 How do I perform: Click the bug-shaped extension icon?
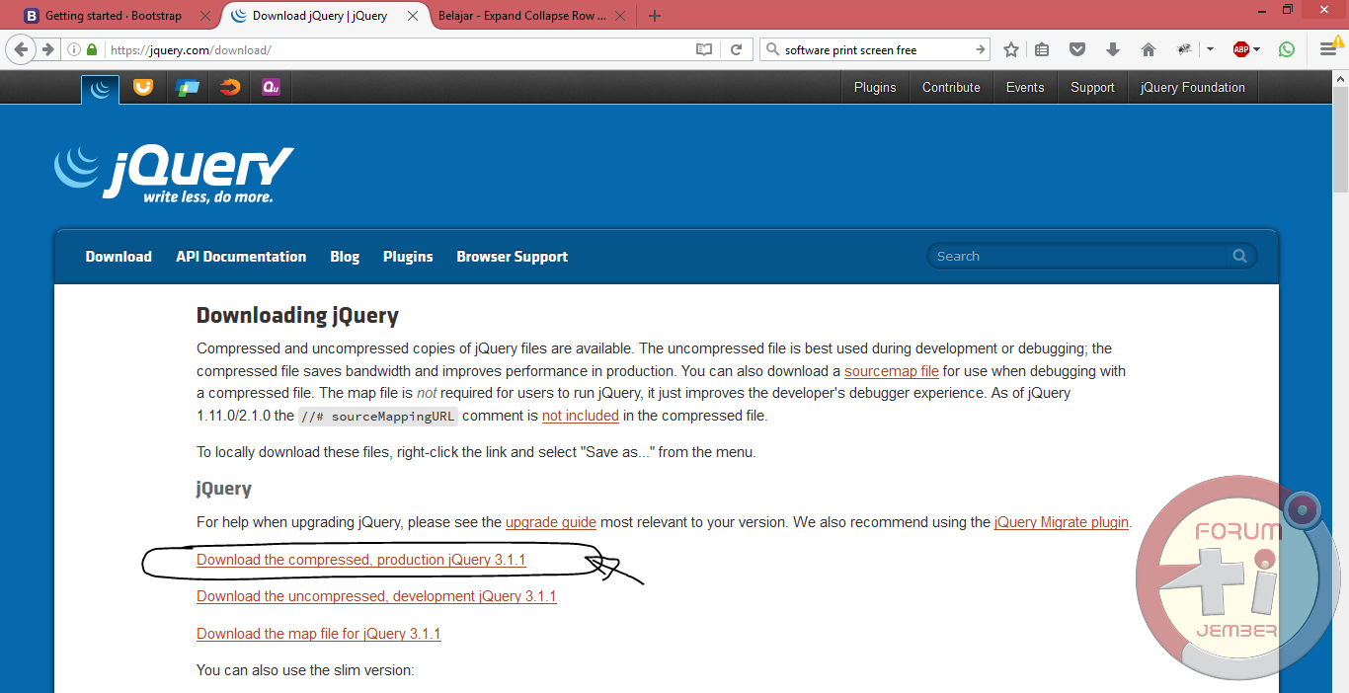(x=1184, y=49)
